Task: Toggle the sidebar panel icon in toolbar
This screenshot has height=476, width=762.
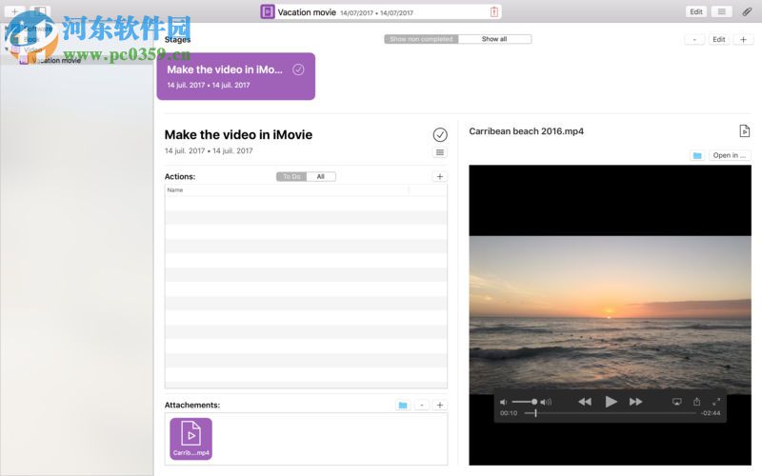Action: coord(40,11)
